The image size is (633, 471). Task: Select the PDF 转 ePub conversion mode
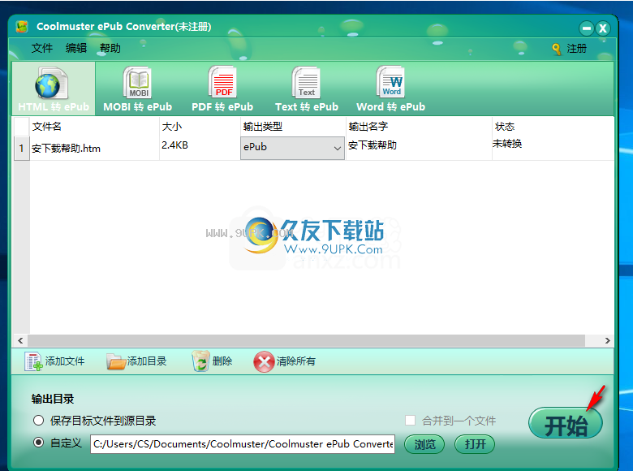click(x=222, y=89)
